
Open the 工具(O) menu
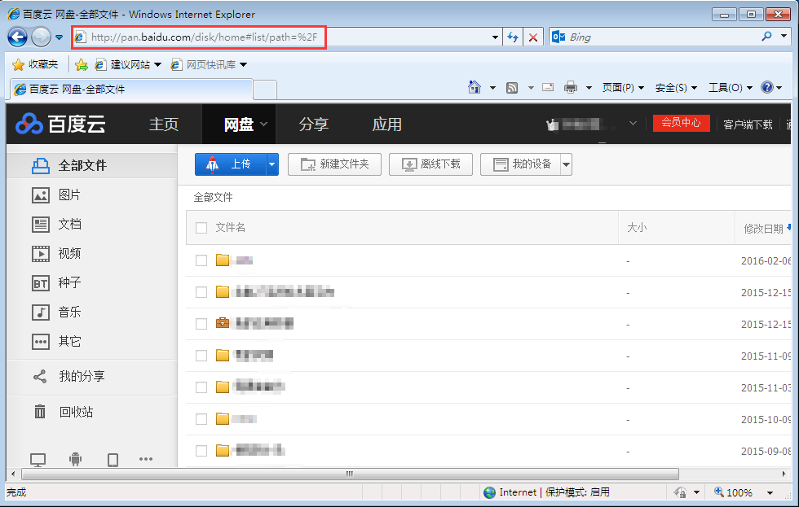pos(730,87)
